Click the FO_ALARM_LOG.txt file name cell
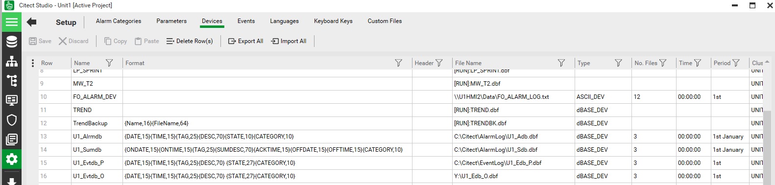The image size is (775, 185). coord(513,97)
